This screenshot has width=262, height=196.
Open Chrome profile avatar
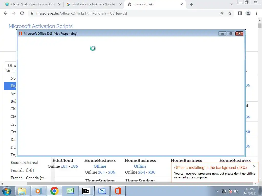pos(248,13)
